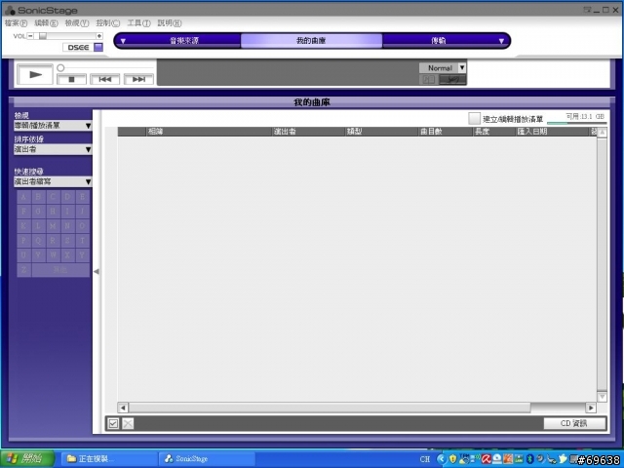624x468 pixels.
Task: Skip to the next track
Action: (x=138, y=79)
